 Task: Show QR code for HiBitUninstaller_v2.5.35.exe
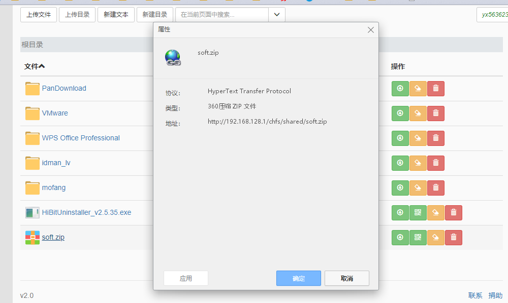(418, 213)
